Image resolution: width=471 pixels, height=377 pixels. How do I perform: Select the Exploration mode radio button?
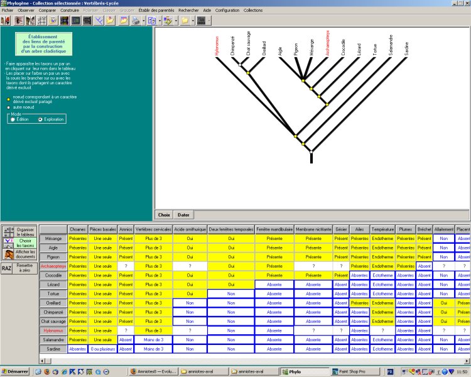tap(41, 119)
